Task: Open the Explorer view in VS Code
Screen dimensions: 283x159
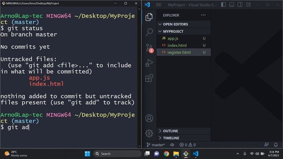Action: (149, 17)
